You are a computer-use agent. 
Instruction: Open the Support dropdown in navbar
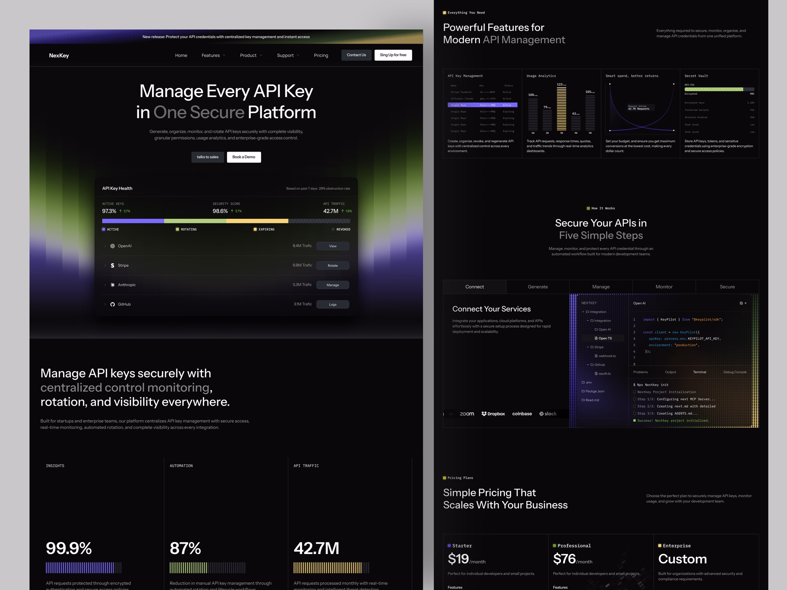[x=288, y=55]
